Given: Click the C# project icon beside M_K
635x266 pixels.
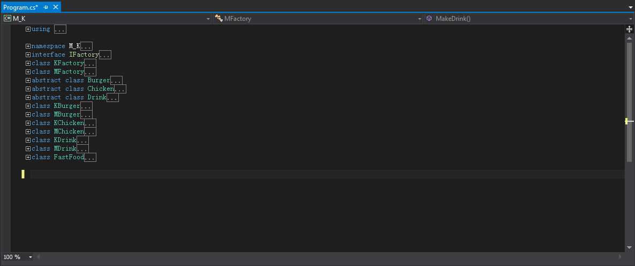Looking at the screenshot, I should (x=7, y=18).
